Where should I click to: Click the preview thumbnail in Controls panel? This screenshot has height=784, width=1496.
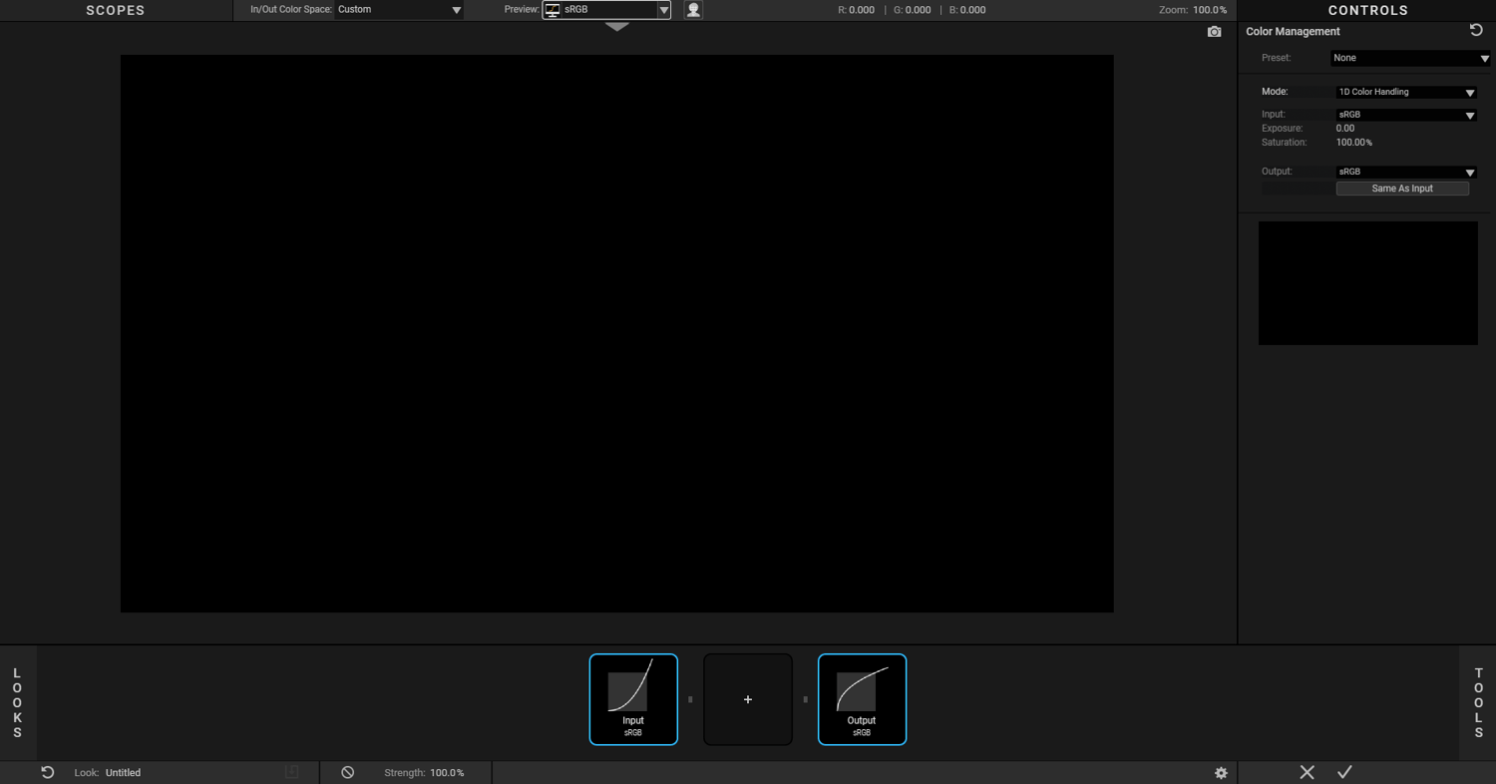(x=1368, y=283)
